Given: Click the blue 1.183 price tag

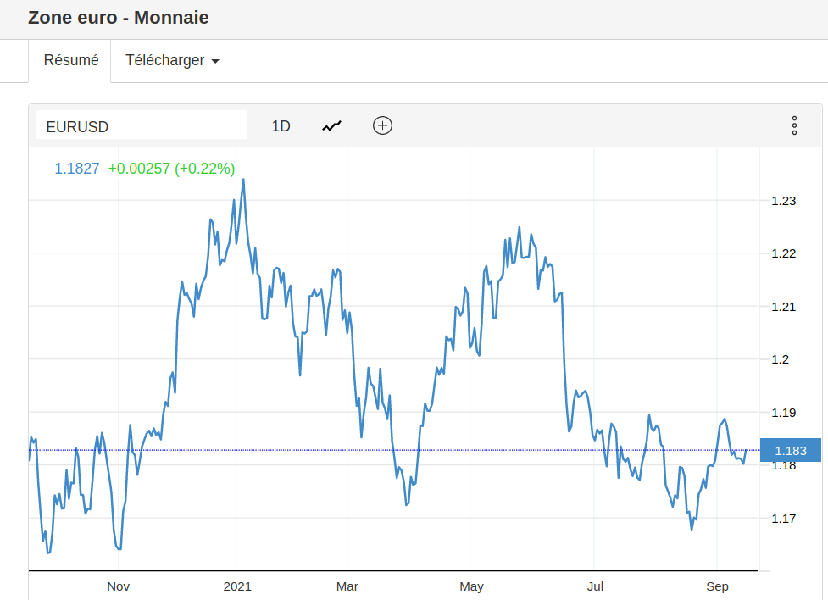Looking at the screenshot, I should [x=791, y=451].
